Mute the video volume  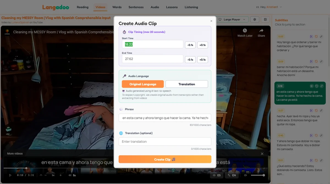coord(246,175)
